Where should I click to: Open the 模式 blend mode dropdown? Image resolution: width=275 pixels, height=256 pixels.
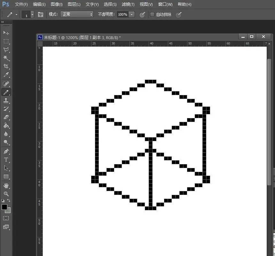click(77, 14)
